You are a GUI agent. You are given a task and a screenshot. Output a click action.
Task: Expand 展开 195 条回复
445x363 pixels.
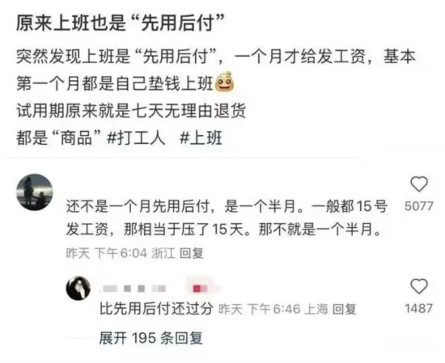pos(151,338)
